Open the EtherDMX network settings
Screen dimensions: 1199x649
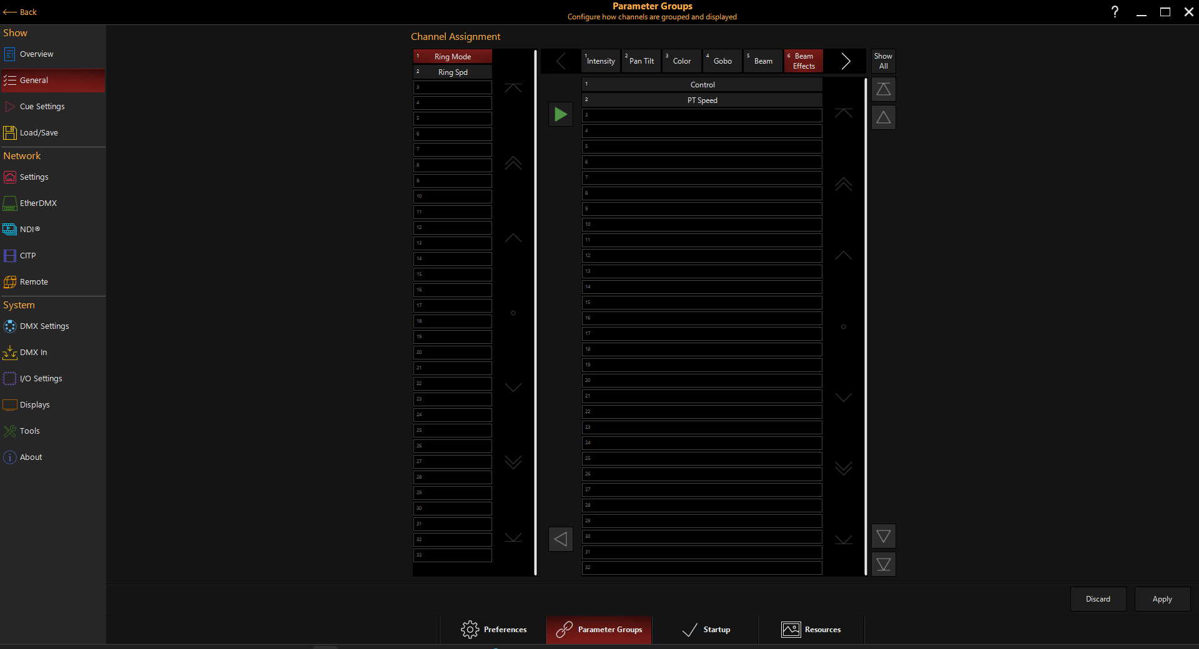[37, 203]
